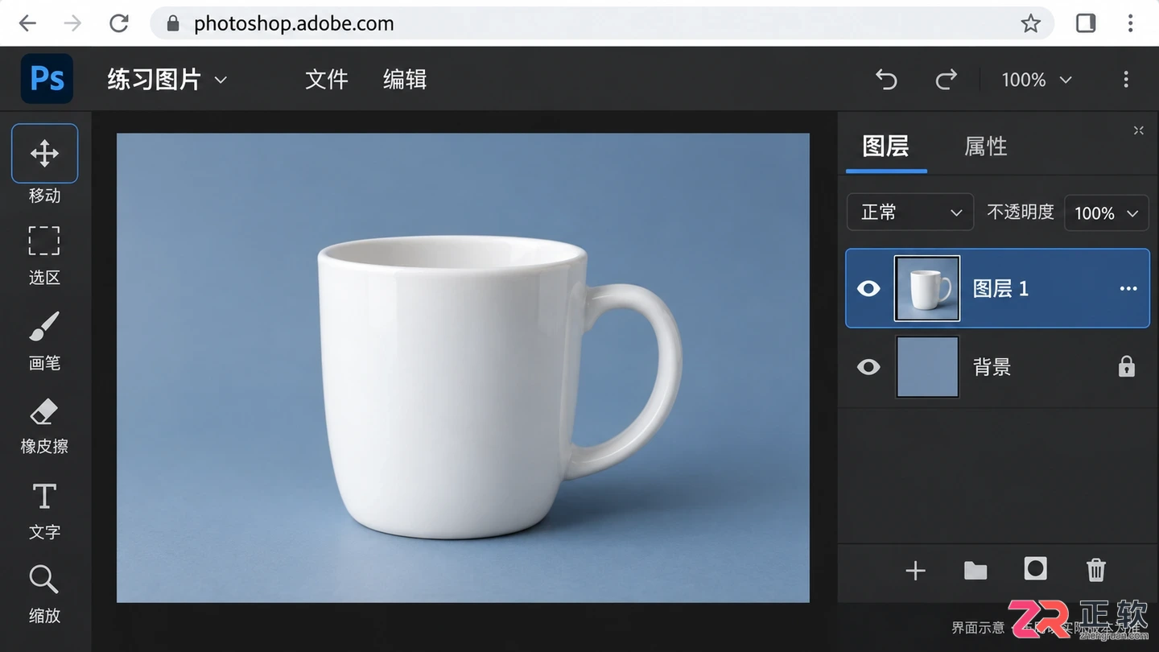Add a new layer with plus icon

click(915, 571)
